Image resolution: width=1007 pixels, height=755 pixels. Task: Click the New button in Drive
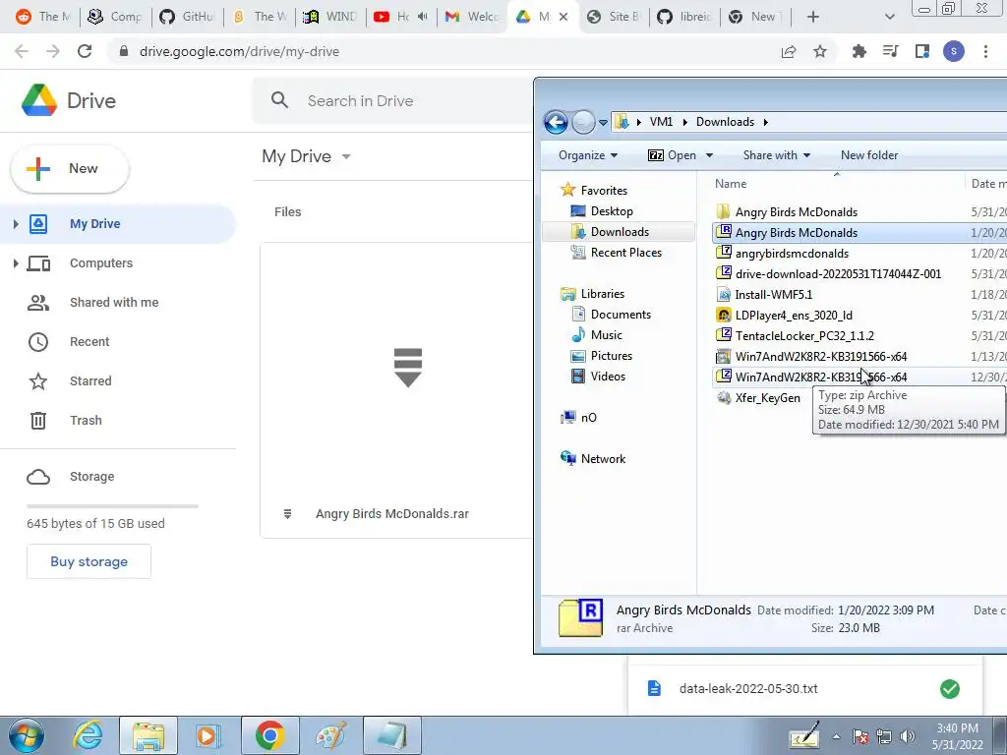(x=70, y=169)
